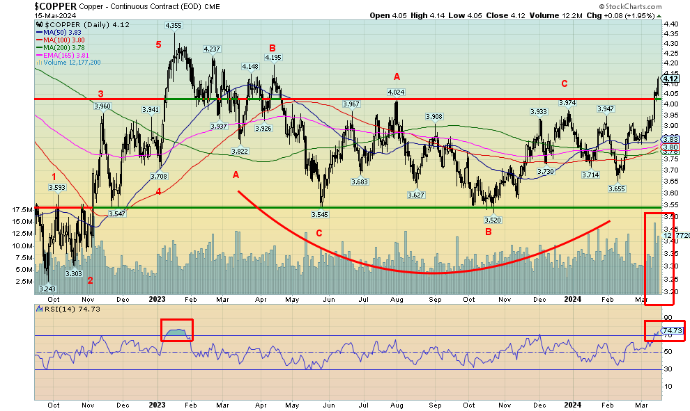Click the 3.243 low price label
The height and width of the screenshot is (411, 690).
click(x=47, y=289)
